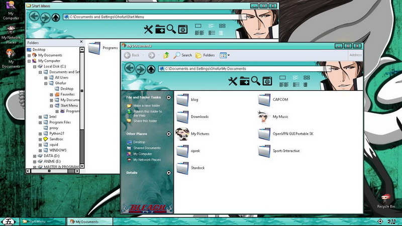Select Sports Interactive folder
The height and width of the screenshot is (226, 402).
click(279, 151)
